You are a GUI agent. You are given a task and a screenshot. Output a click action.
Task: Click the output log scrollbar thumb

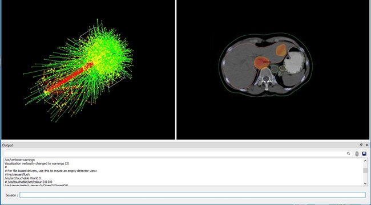pos(365,170)
